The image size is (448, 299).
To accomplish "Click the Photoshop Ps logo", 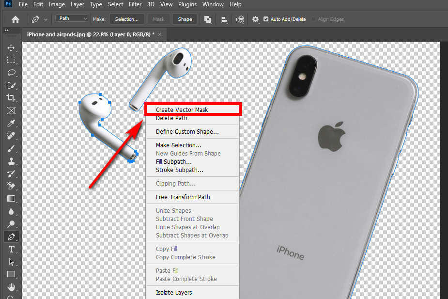I will pos(8,4).
